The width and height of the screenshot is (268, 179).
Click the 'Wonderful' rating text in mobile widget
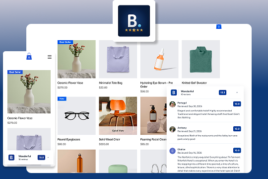tap(25, 156)
